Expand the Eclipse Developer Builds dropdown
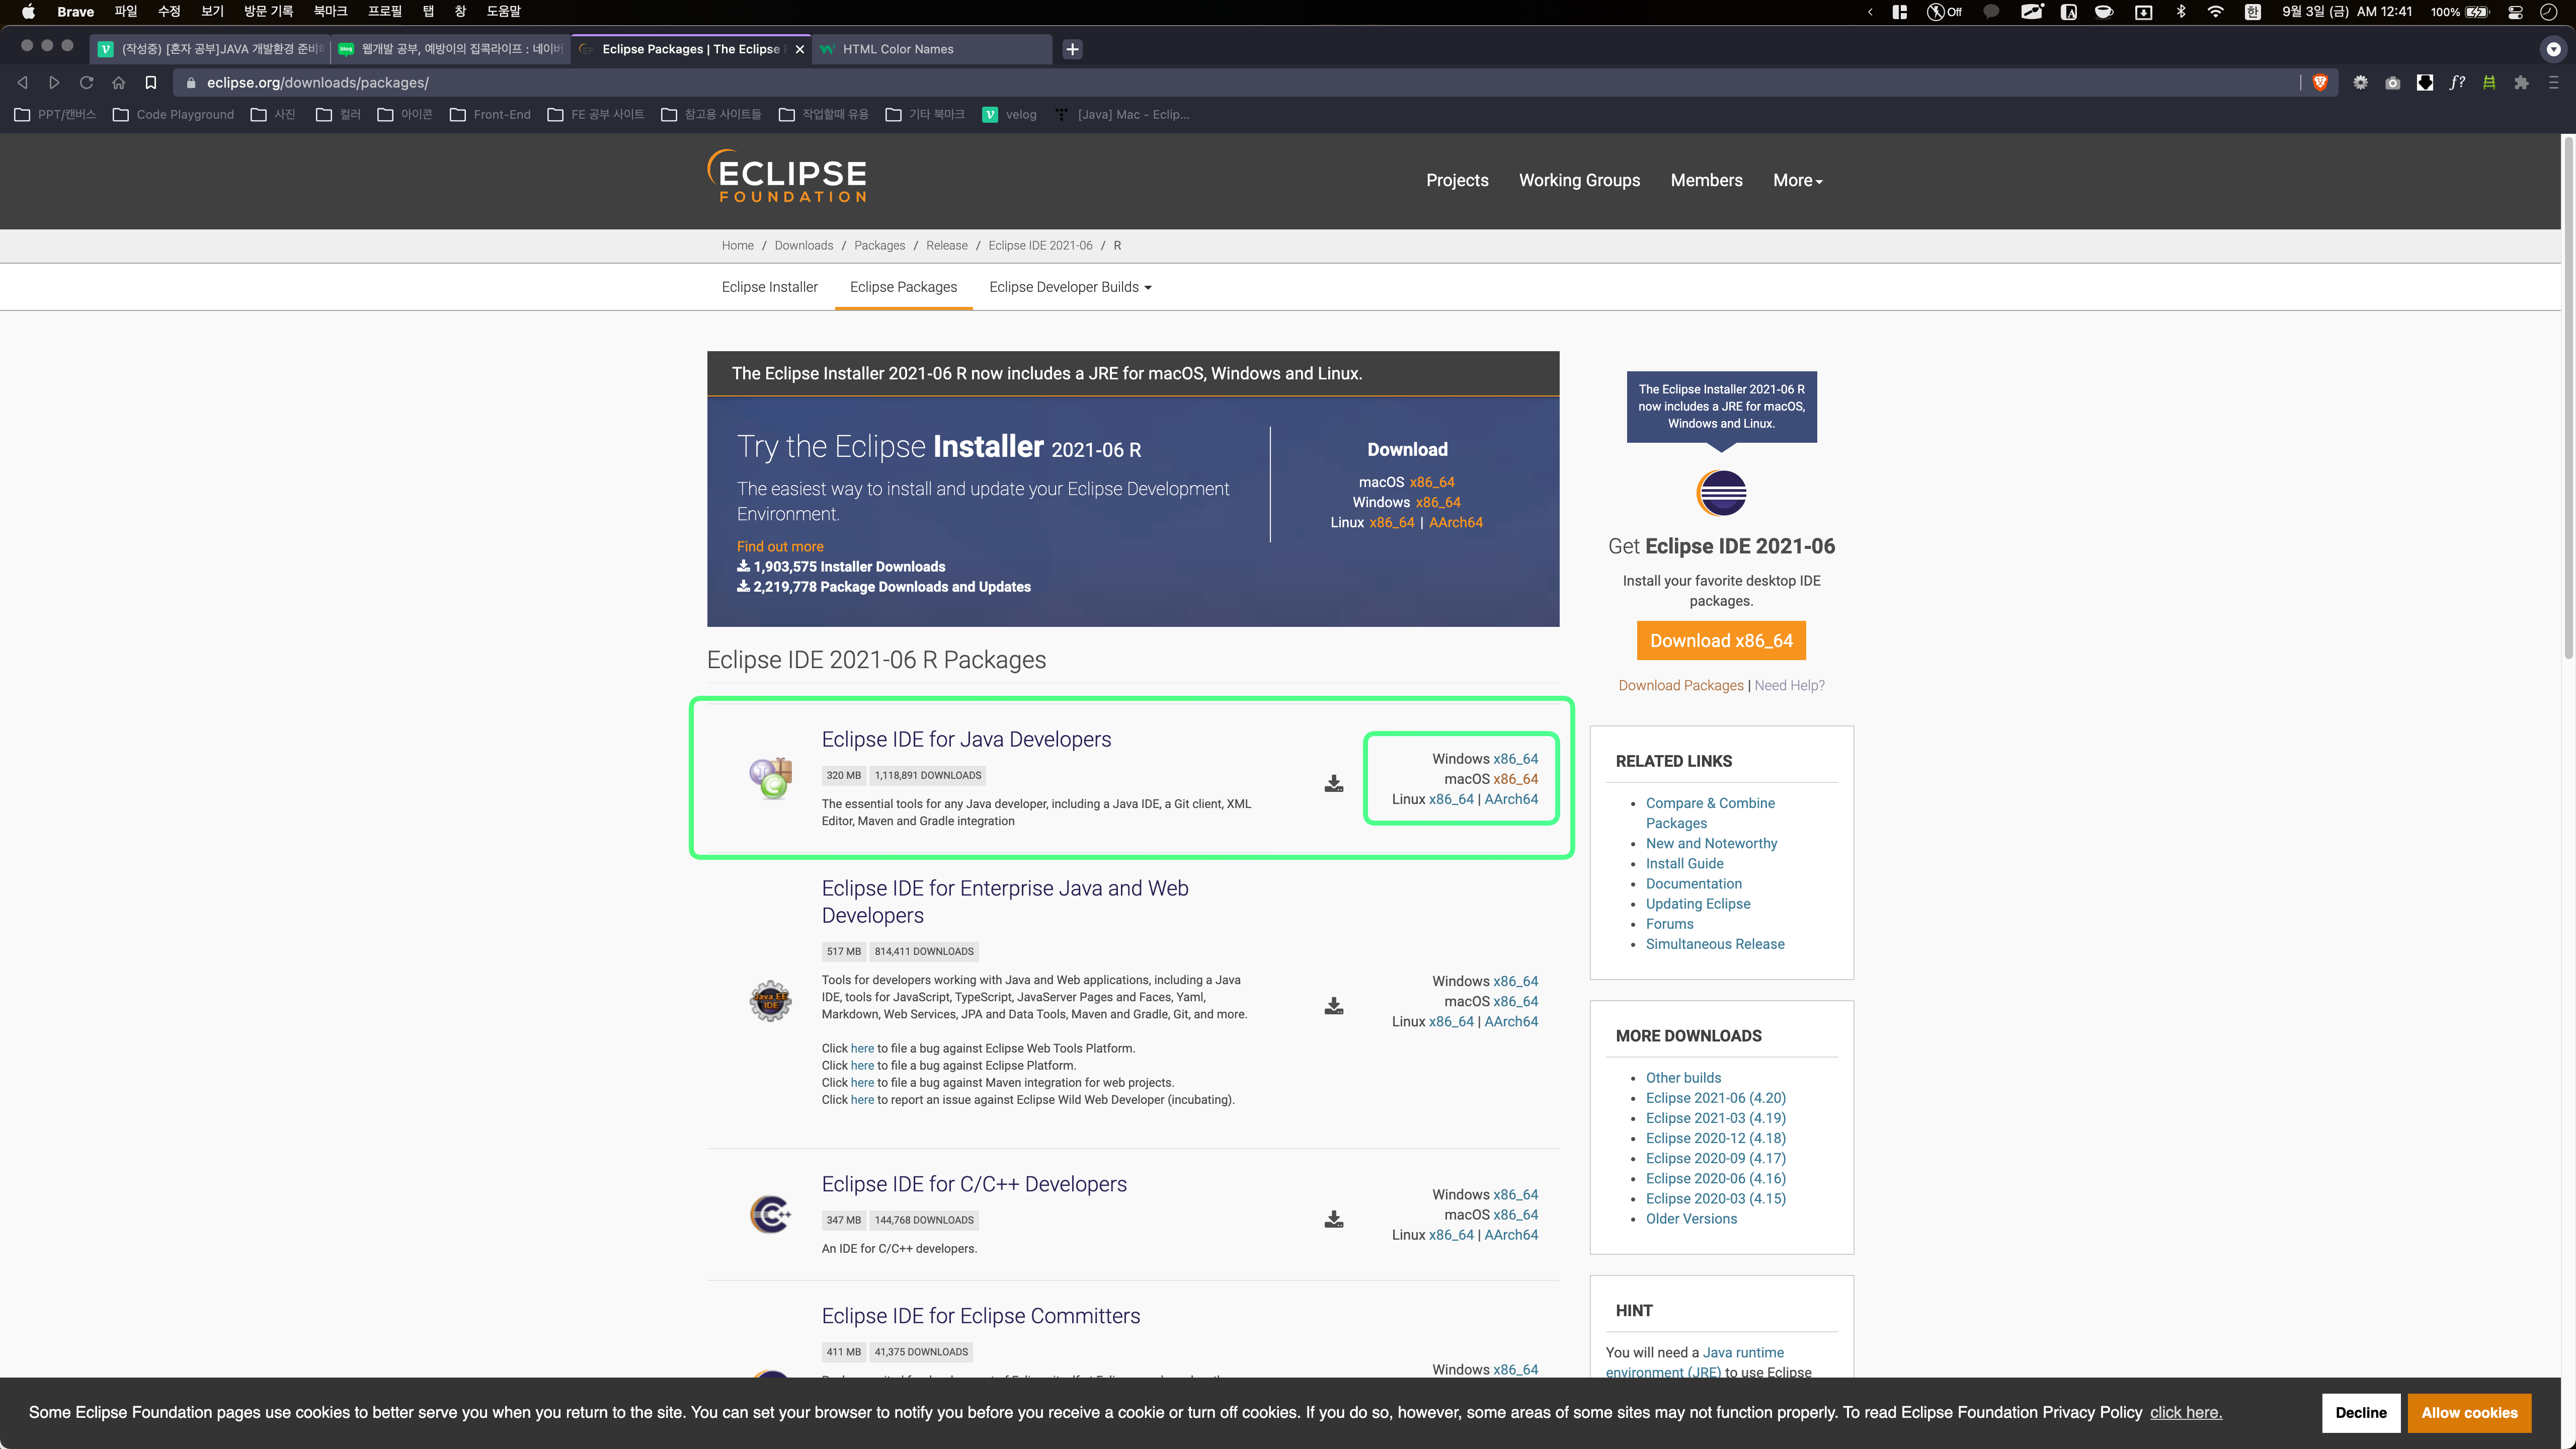This screenshot has height=1449, width=2576. (x=1070, y=287)
